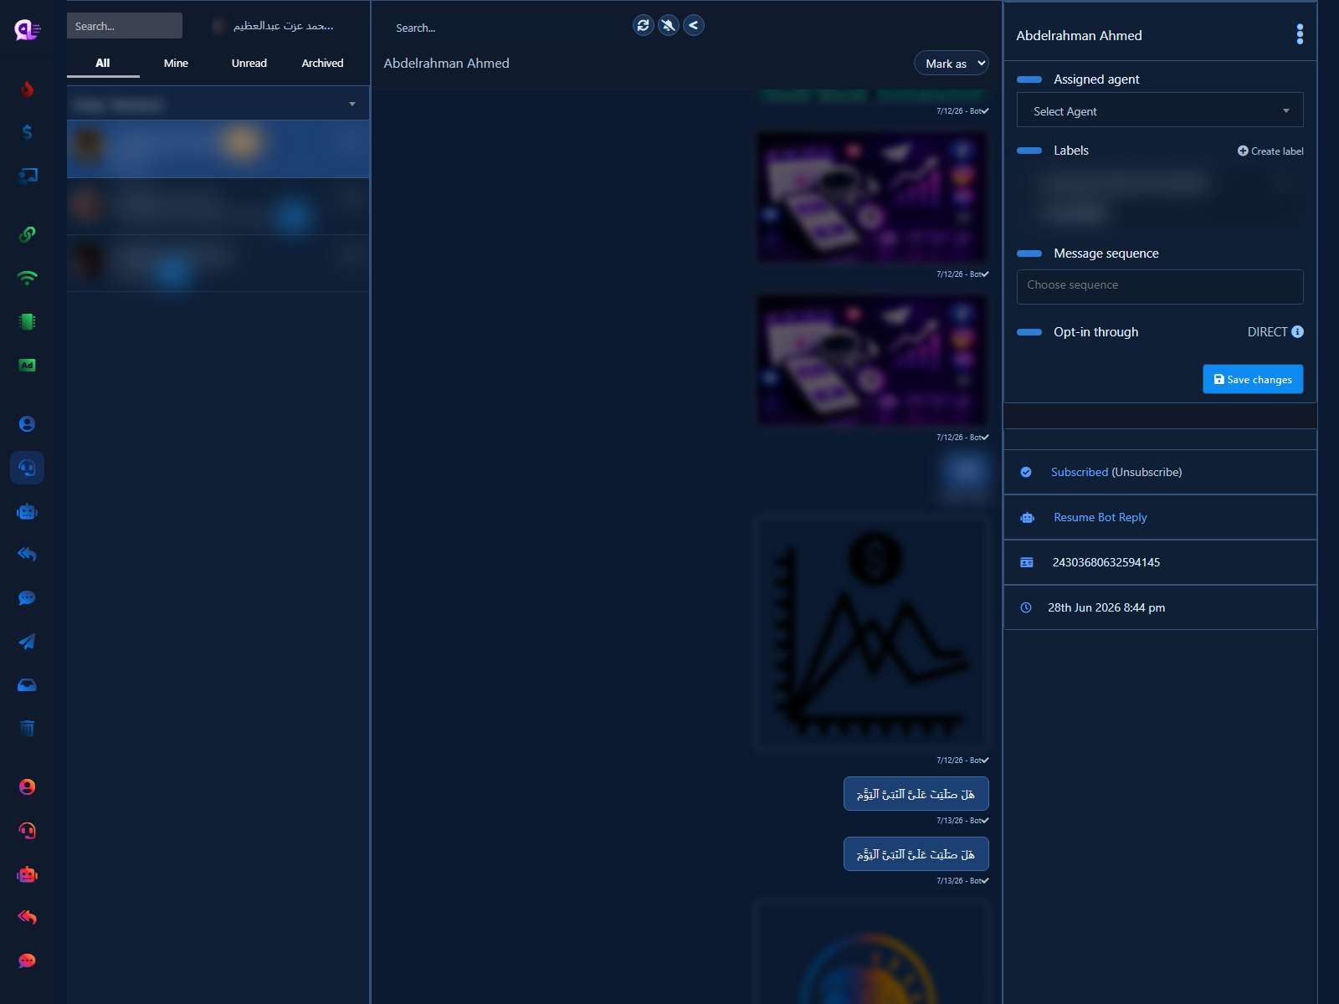Click the orange-pink user circle icon
1339x1004 pixels.
pyautogui.click(x=27, y=787)
